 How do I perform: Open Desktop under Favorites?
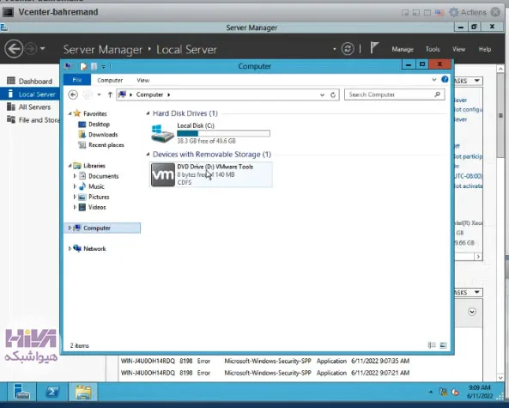click(99, 124)
